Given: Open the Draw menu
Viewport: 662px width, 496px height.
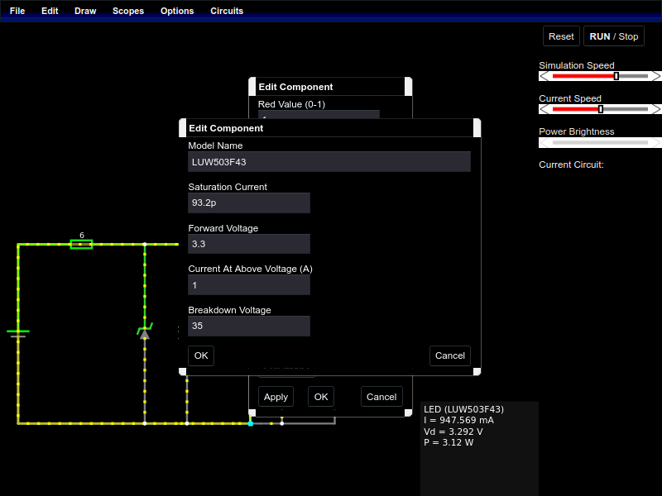Looking at the screenshot, I should 85,11.
